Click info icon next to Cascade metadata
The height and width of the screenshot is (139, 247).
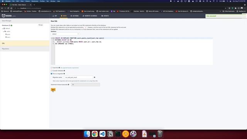tap(64, 71)
